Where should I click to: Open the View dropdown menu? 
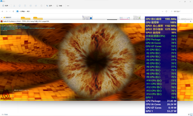point(60,6)
